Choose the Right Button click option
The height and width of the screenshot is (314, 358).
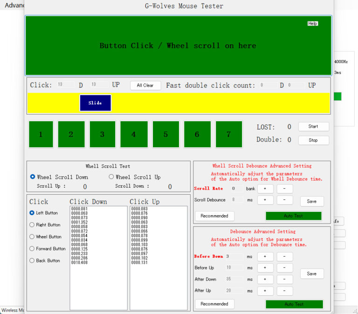point(32,225)
